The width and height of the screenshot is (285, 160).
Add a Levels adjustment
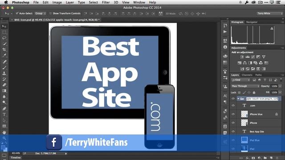click(248, 57)
